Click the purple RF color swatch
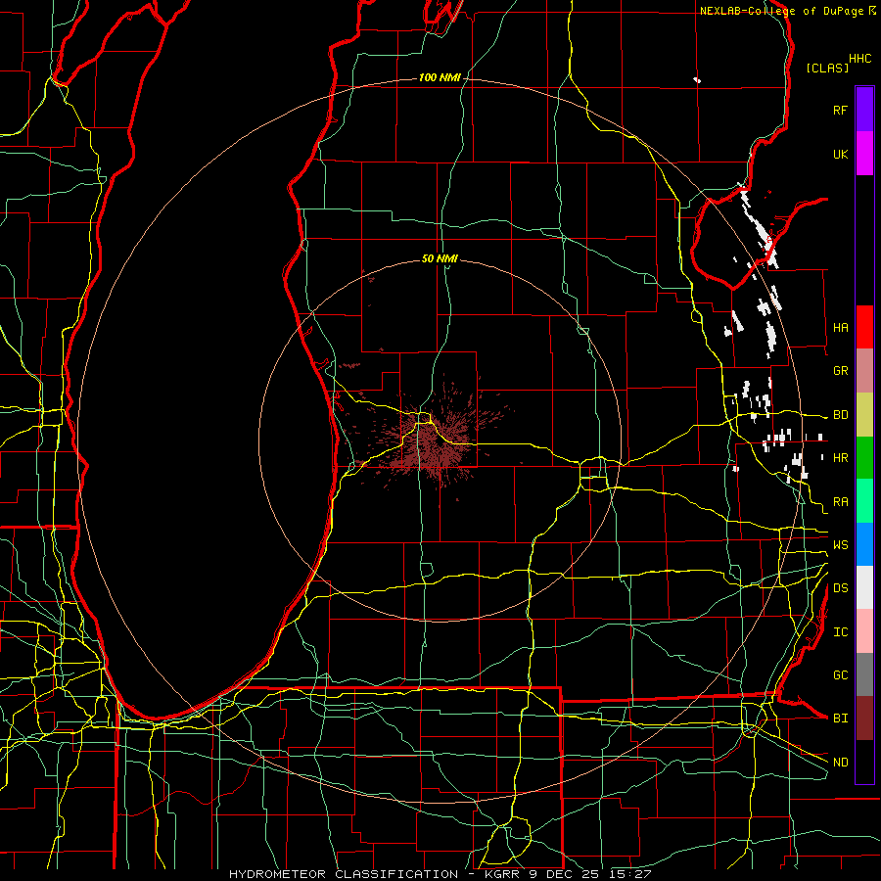Image resolution: width=881 pixels, height=881 pixels. tap(864, 110)
